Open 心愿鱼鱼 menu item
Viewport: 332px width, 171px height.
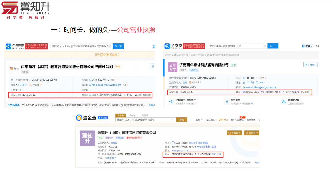[251, 120]
